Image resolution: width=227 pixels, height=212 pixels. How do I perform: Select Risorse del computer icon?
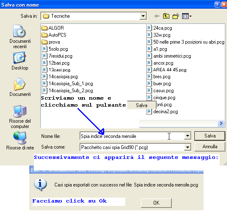pos(20,116)
